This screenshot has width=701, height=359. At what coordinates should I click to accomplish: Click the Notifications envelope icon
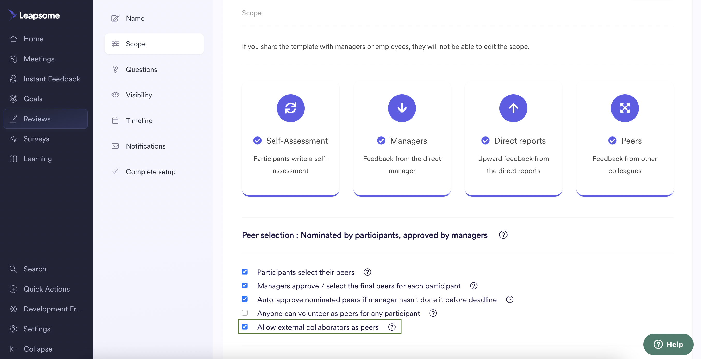[115, 146]
